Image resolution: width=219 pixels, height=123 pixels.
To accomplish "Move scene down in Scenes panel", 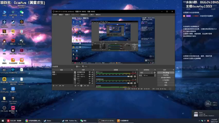I will pos(63,86).
